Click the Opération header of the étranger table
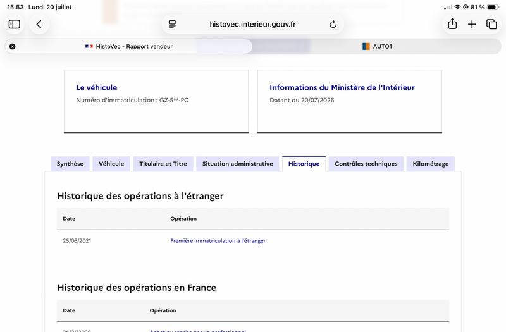Screen dimensions: 506x332 click(183, 219)
